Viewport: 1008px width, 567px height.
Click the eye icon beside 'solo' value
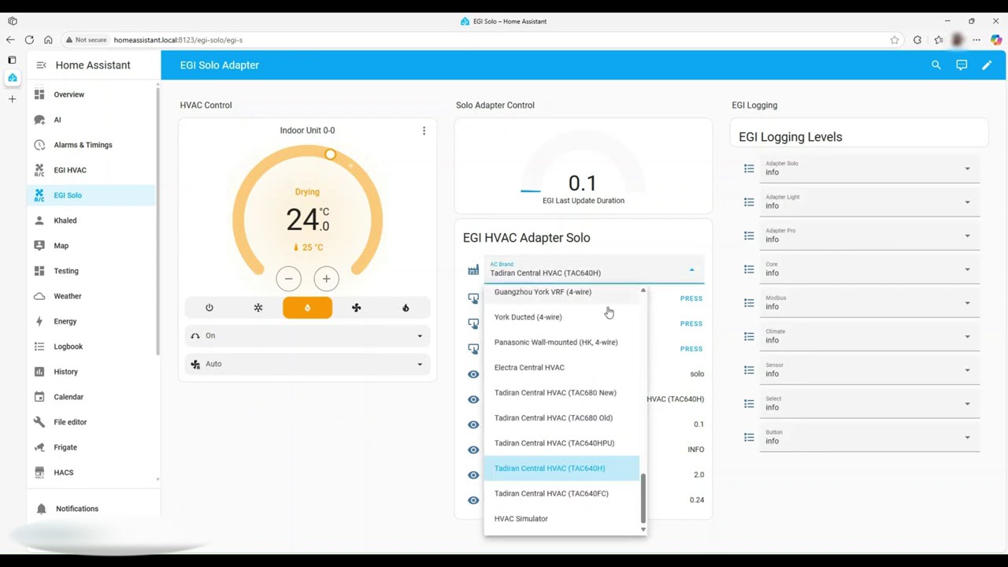click(473, 374)
